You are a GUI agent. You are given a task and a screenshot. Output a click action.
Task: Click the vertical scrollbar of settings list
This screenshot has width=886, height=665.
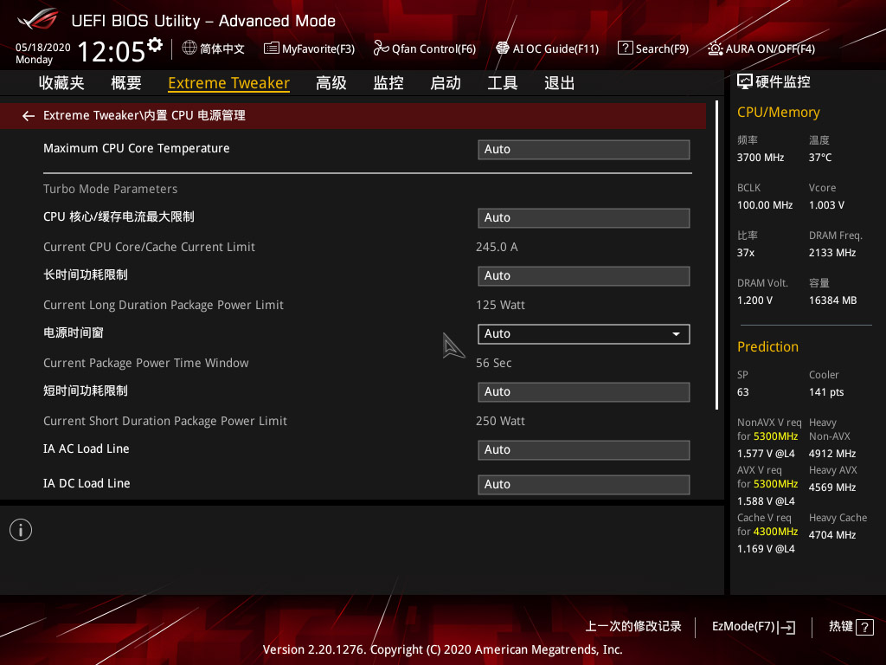click(x=716, y=255)
